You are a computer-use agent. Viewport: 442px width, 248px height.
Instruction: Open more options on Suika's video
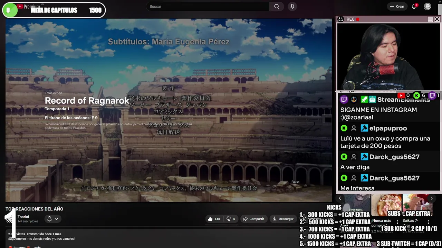[429, 222]
